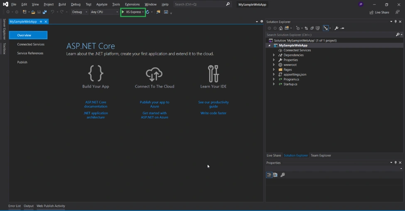
Task: Expand the Startup.cs node
Action: click(x=274, y=84)
